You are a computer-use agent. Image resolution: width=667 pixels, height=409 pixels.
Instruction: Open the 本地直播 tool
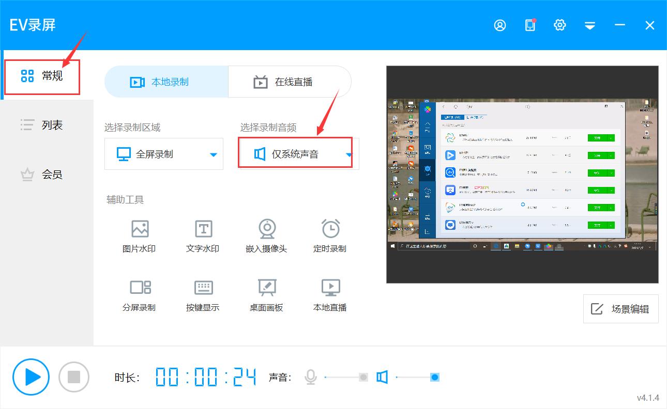click(x=330, y=295)
